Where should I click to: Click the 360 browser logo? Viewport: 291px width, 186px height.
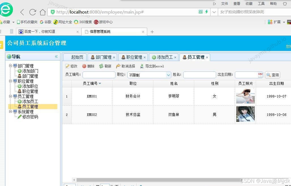pos(6,9)
